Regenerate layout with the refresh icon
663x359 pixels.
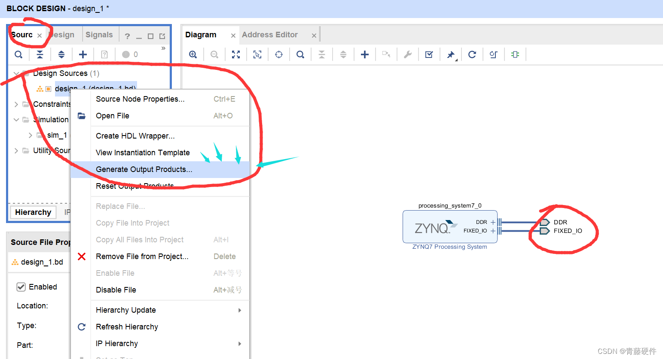472,54
